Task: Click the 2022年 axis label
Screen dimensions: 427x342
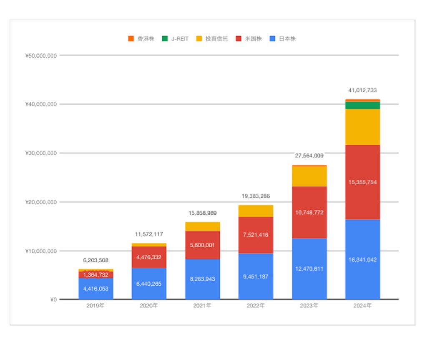Action: pos(256,306)
